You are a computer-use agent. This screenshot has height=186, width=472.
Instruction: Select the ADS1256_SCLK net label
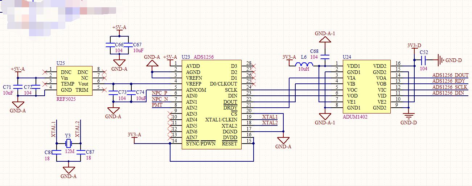(450, 87)
